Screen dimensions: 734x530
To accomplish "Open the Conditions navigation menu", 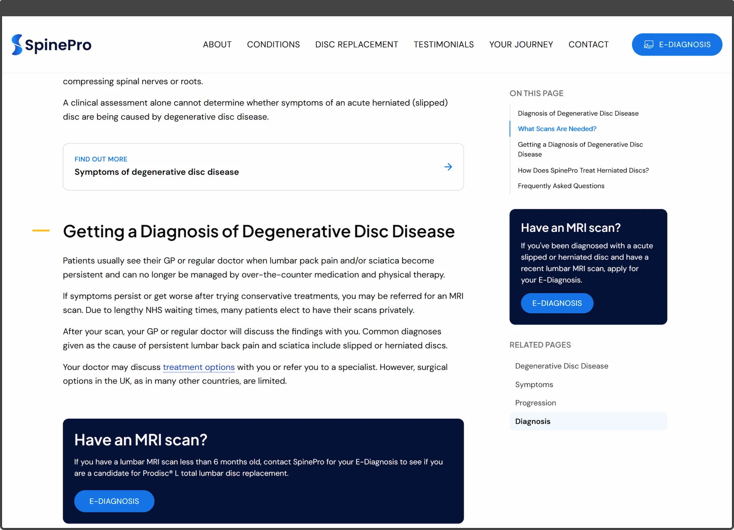I will pos(273,45).
